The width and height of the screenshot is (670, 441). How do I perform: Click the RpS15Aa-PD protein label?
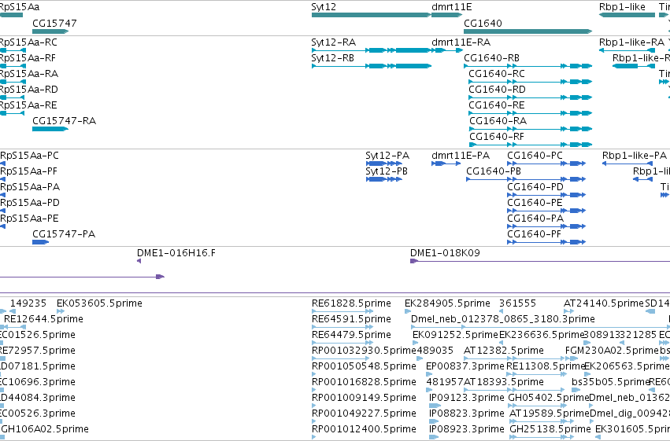pyautogui.click(x=29, y=203)
